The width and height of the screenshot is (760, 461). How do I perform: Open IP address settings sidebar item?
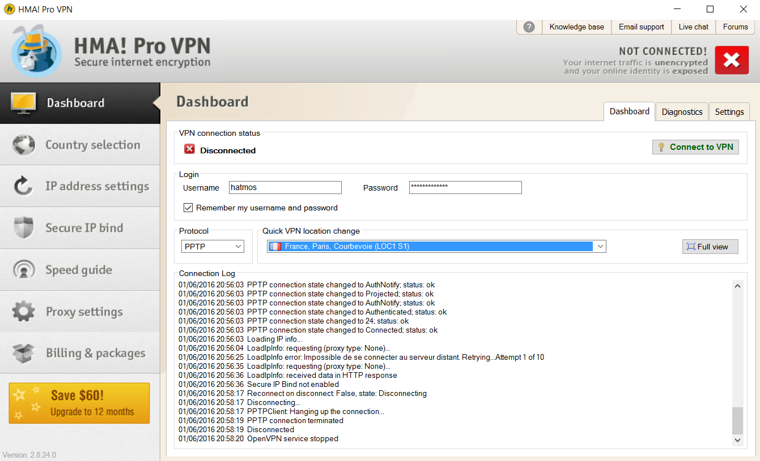coord(80,186)
